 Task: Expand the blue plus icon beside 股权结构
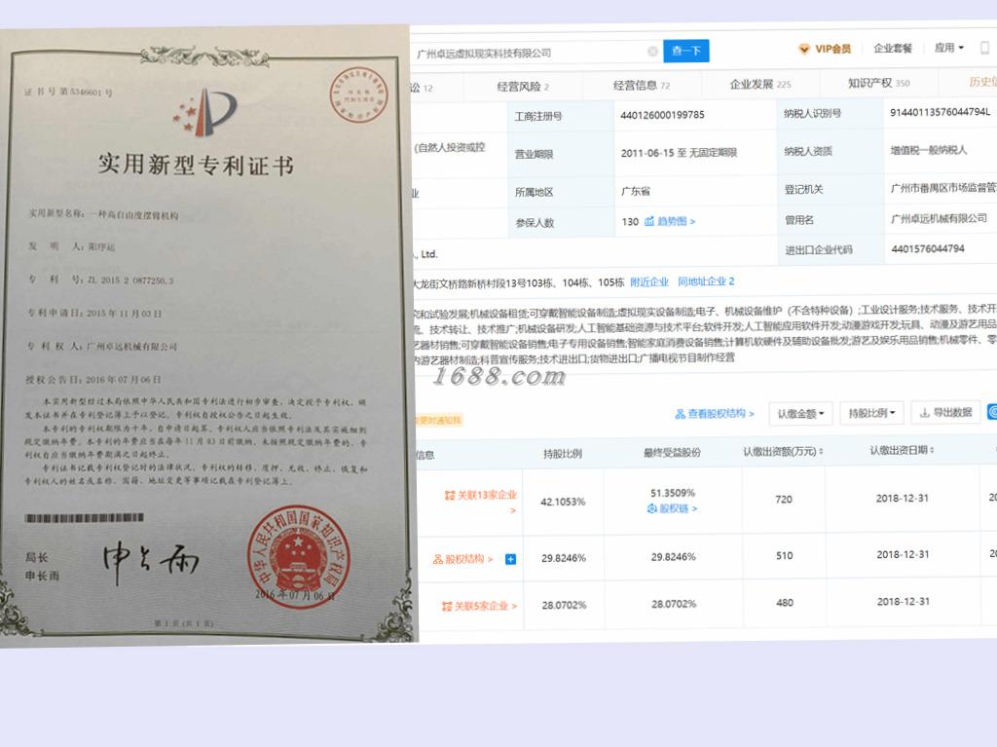click(x=510, y=559)
